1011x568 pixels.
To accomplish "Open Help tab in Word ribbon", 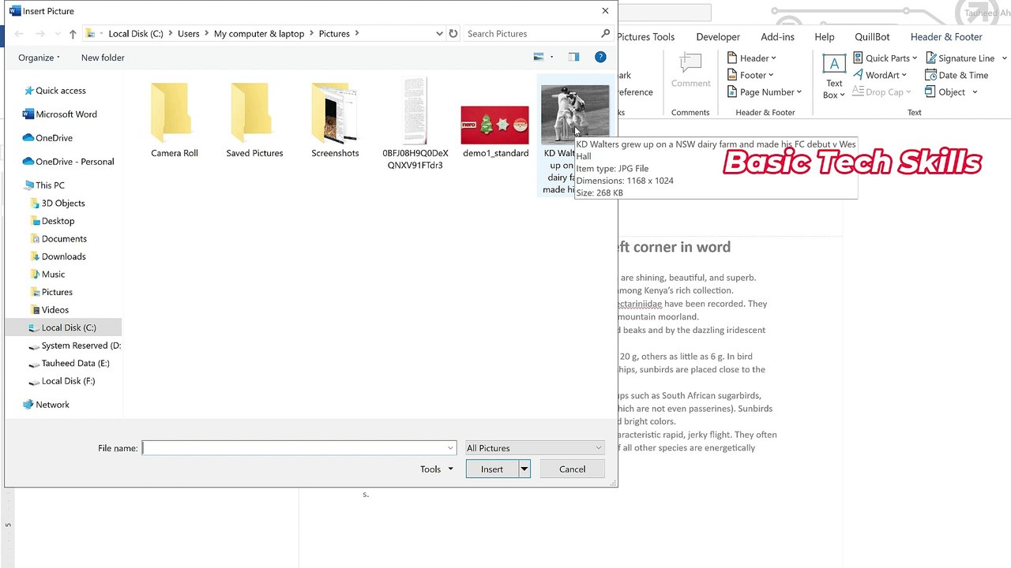I will (x=825, y=37).
